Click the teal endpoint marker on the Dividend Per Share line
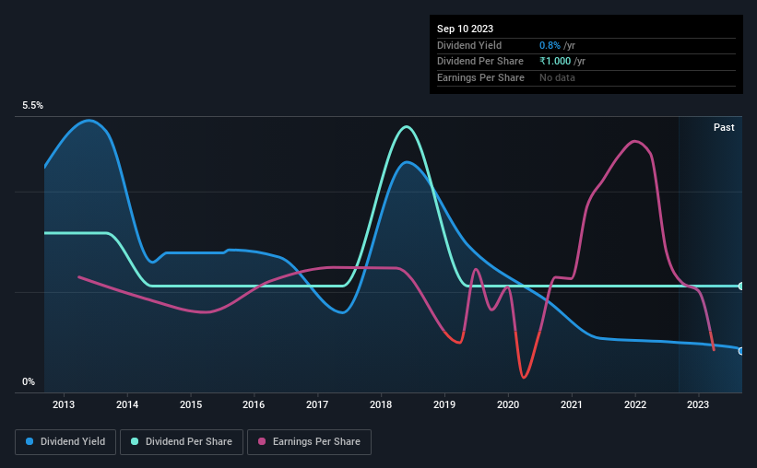 coord(741,287)
